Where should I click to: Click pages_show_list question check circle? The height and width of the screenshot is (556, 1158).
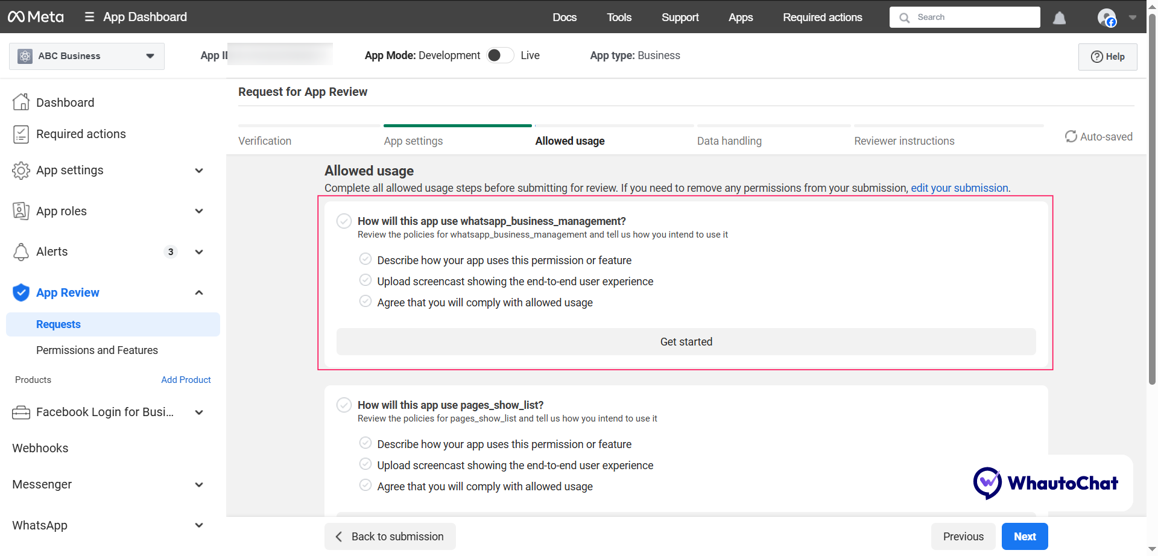pyautogui.click(x=344, y=405)
